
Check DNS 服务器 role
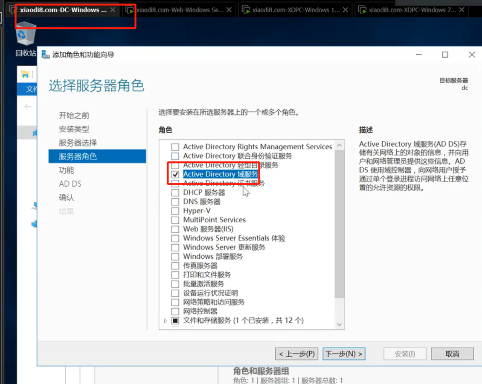click(x=175, y=202)
